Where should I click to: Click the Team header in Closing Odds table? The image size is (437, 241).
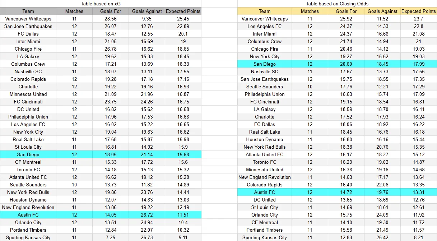pyautogui.click(x=265, y=11)
